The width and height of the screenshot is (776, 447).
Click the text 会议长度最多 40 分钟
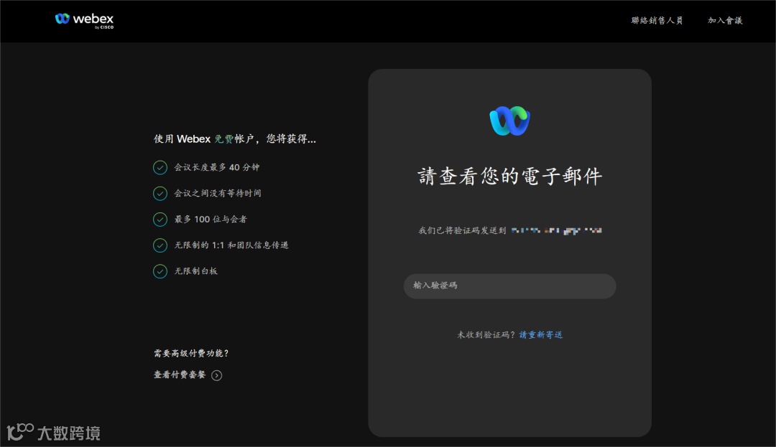pos(217,167)
